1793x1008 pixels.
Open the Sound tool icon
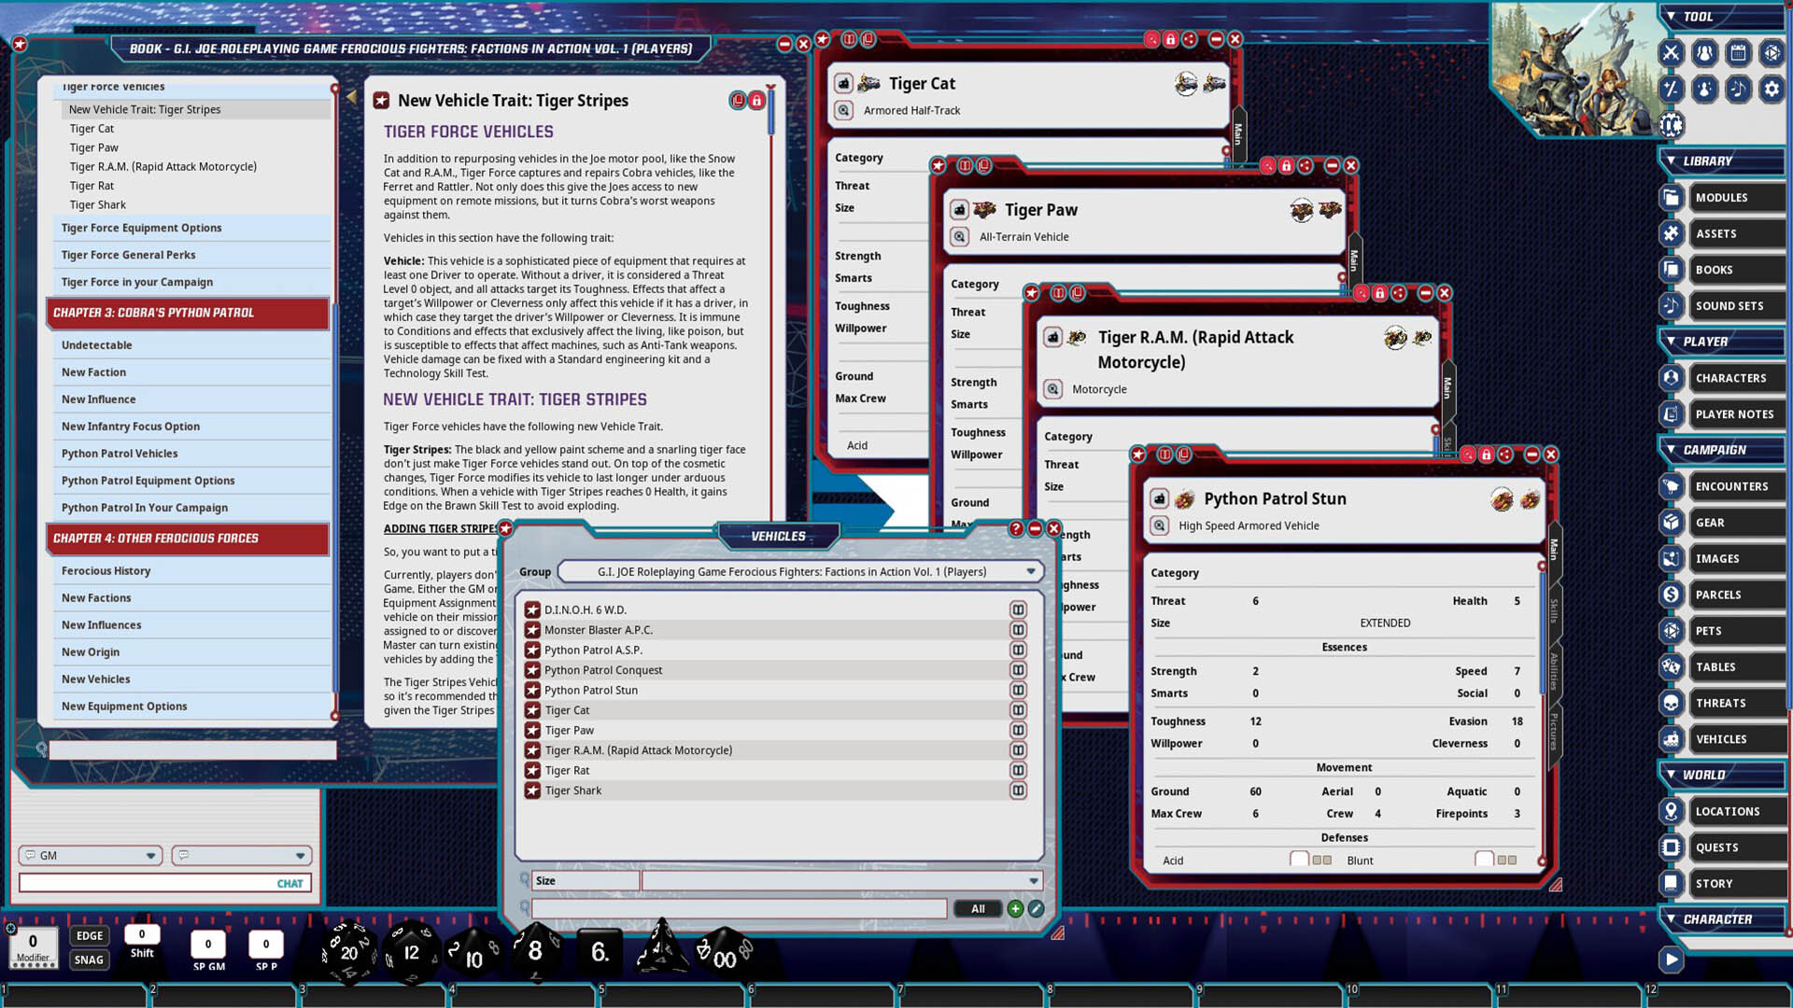[x=1738, y=90]
